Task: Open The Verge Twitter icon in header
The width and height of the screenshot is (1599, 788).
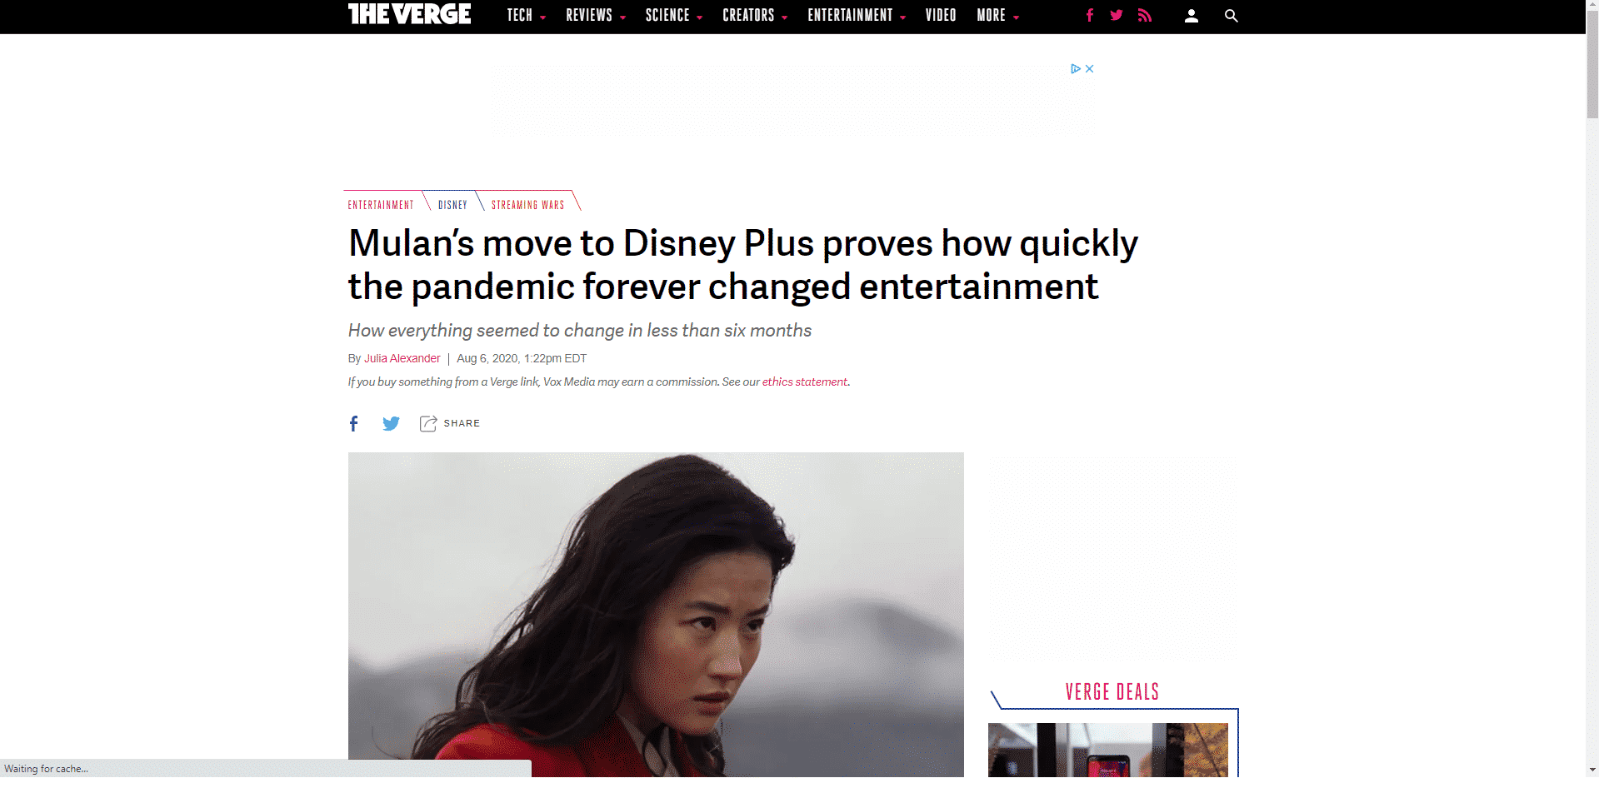Action: (1117, 15)
